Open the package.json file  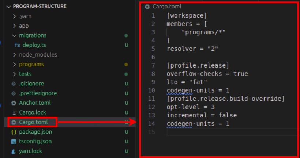pos(35,132)
